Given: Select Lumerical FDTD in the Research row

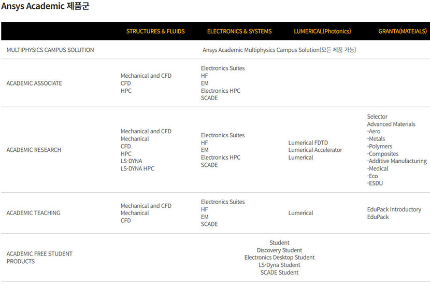Looking at the screenshot, I should pos(308,143).
